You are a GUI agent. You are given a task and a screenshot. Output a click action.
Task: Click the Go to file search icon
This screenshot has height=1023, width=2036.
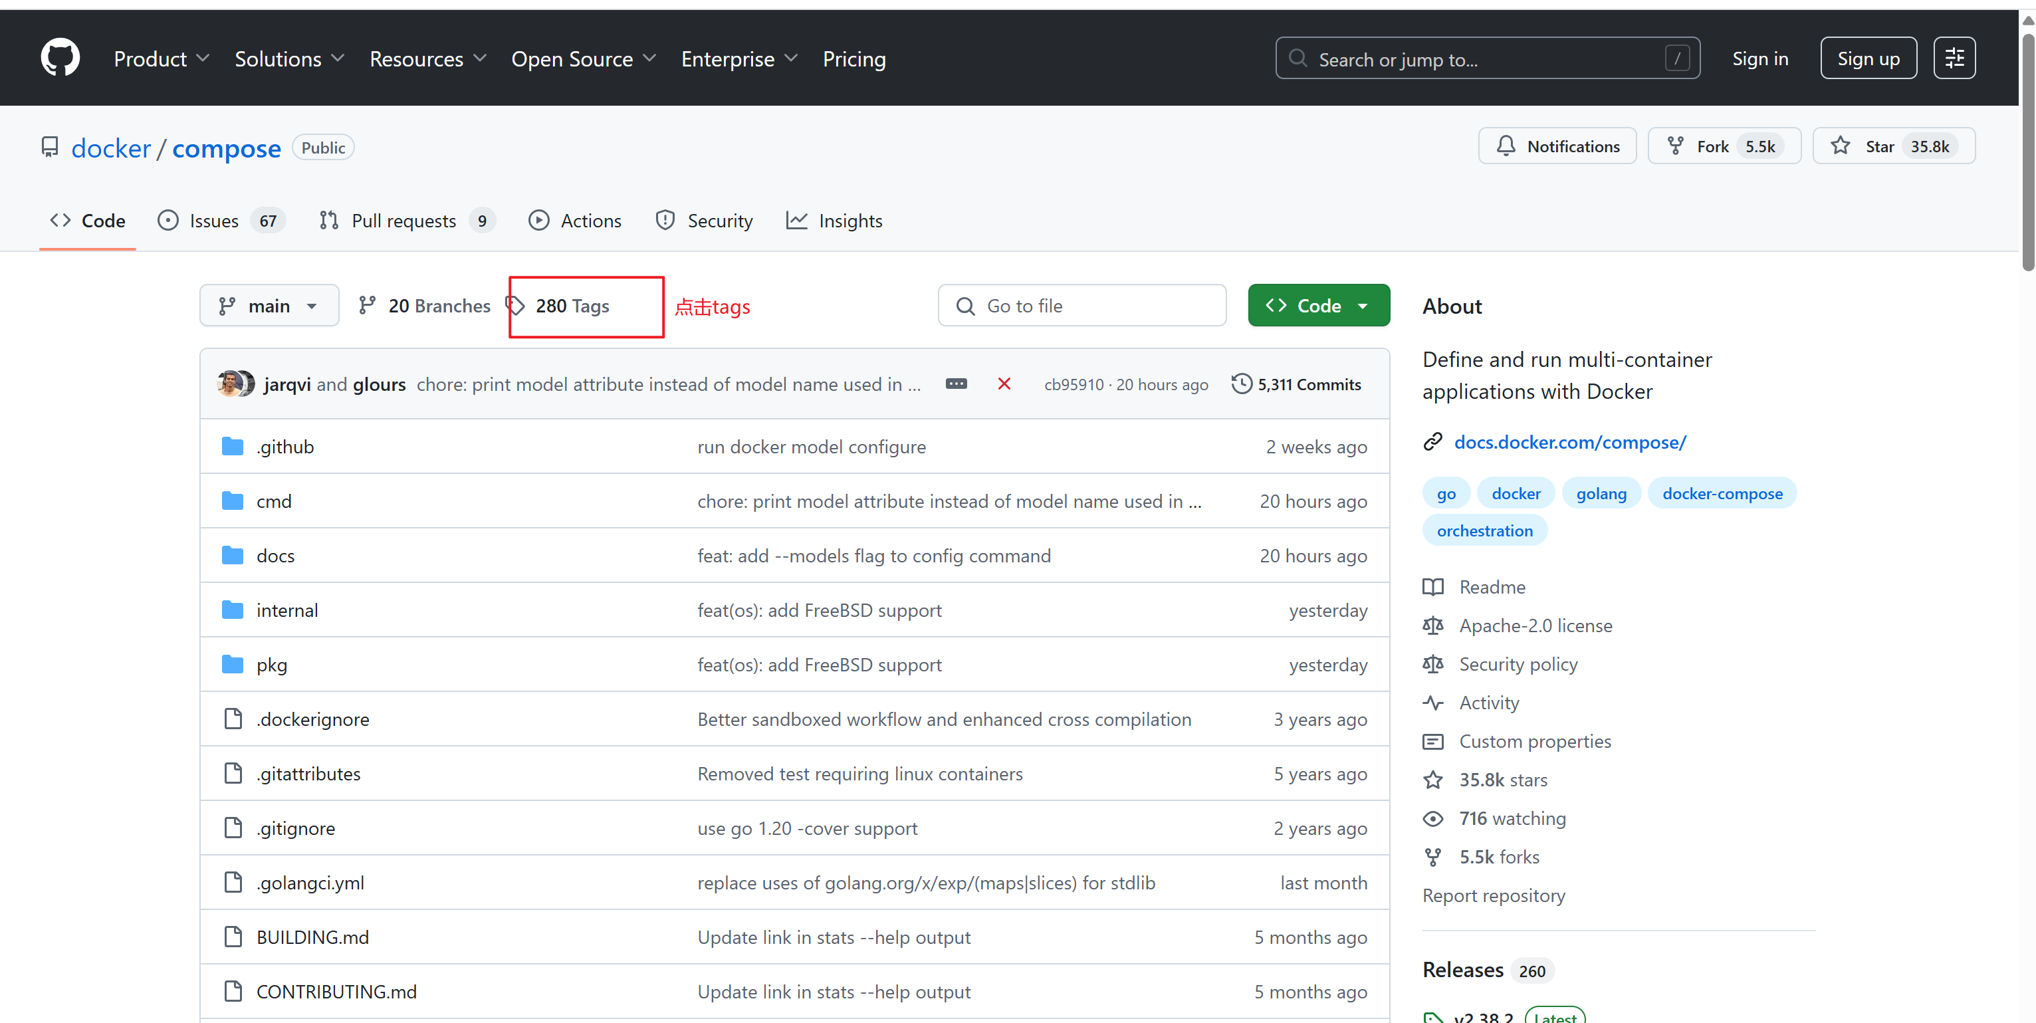[965, 306]
